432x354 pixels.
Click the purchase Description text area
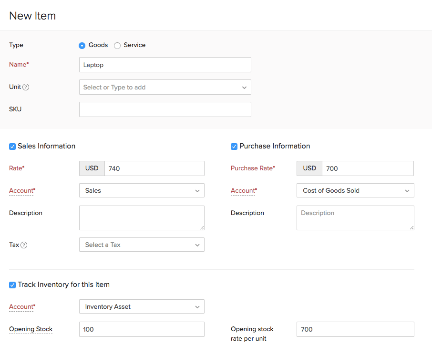point(355,218)
